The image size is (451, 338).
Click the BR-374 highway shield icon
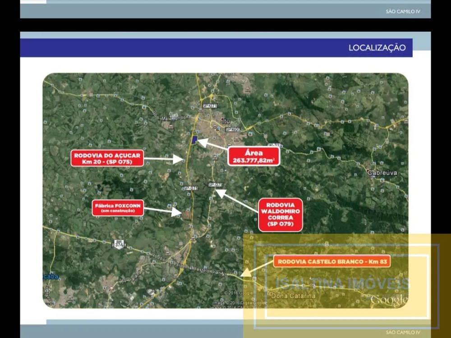pyautogui.click(x=119, y=245)
